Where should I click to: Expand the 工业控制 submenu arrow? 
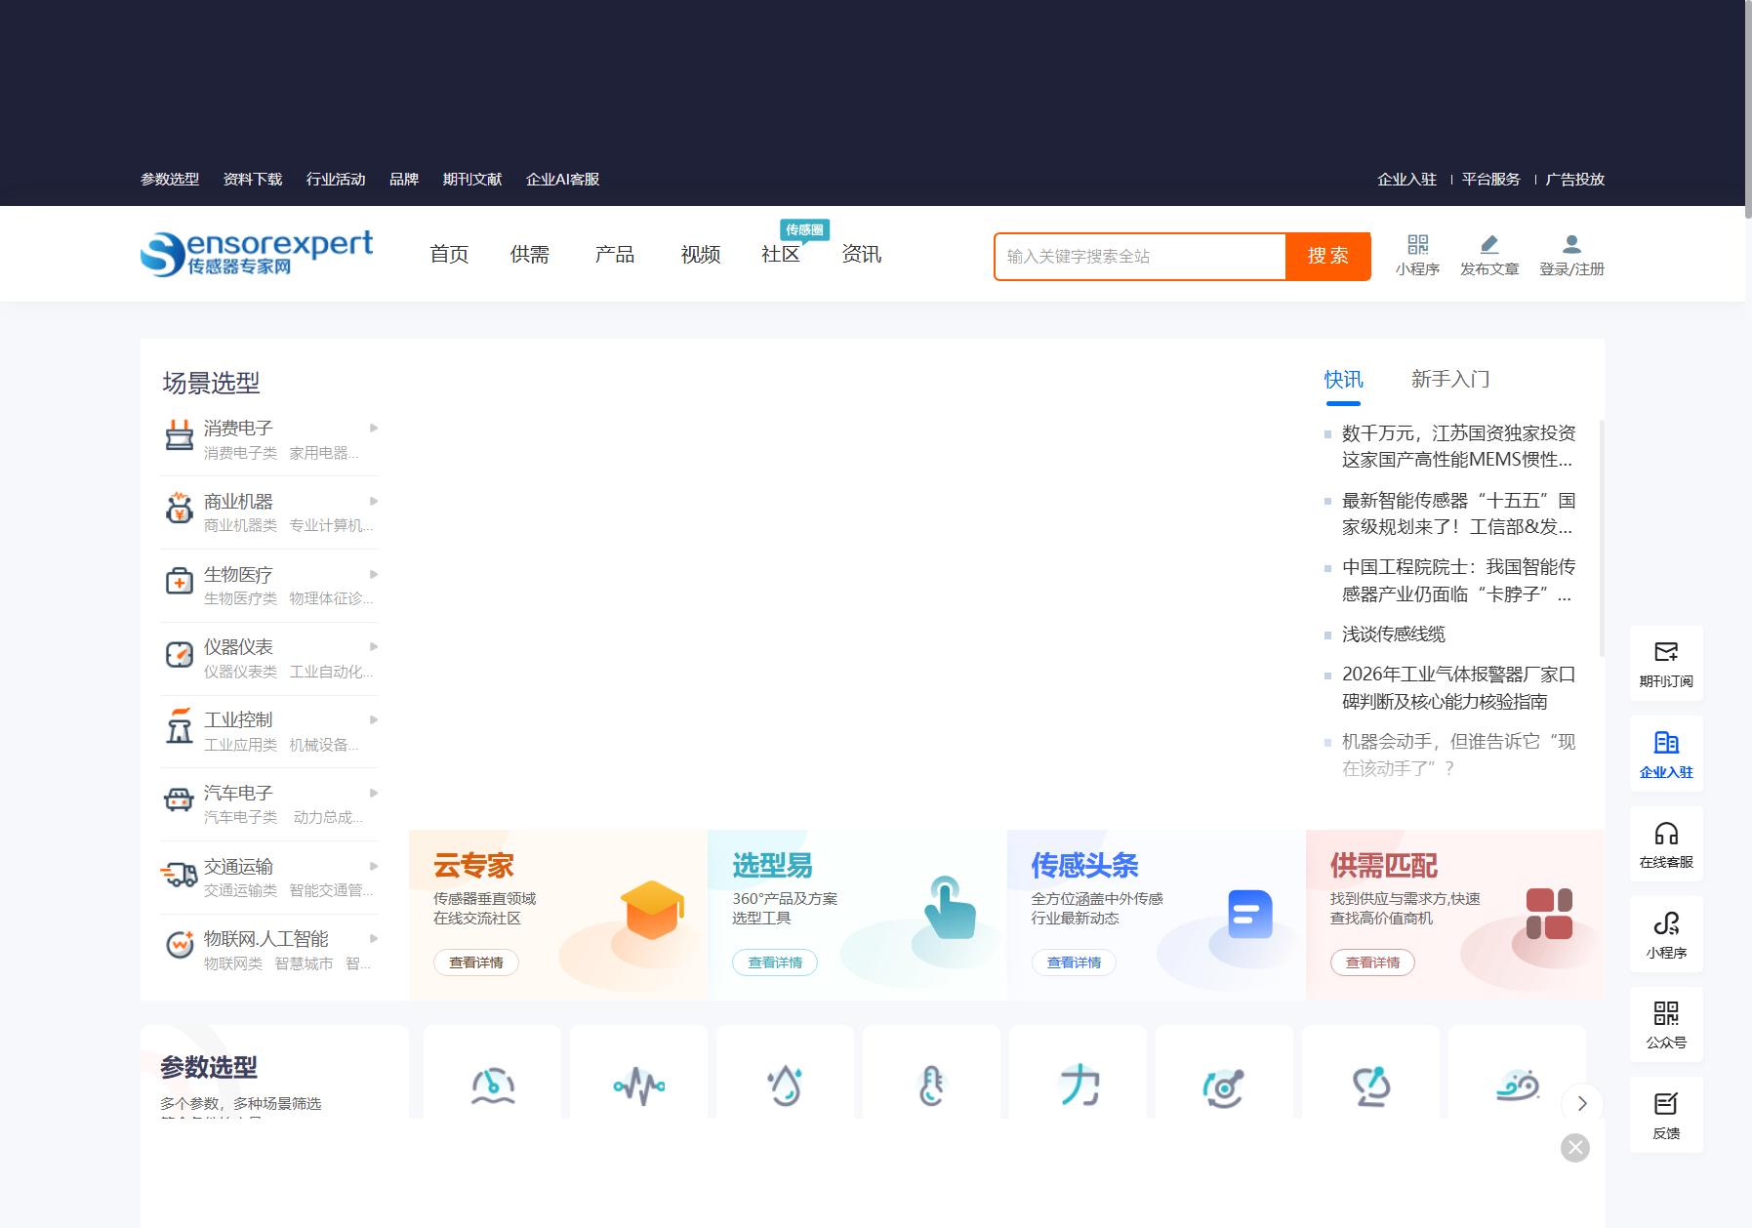click(374, 719)
